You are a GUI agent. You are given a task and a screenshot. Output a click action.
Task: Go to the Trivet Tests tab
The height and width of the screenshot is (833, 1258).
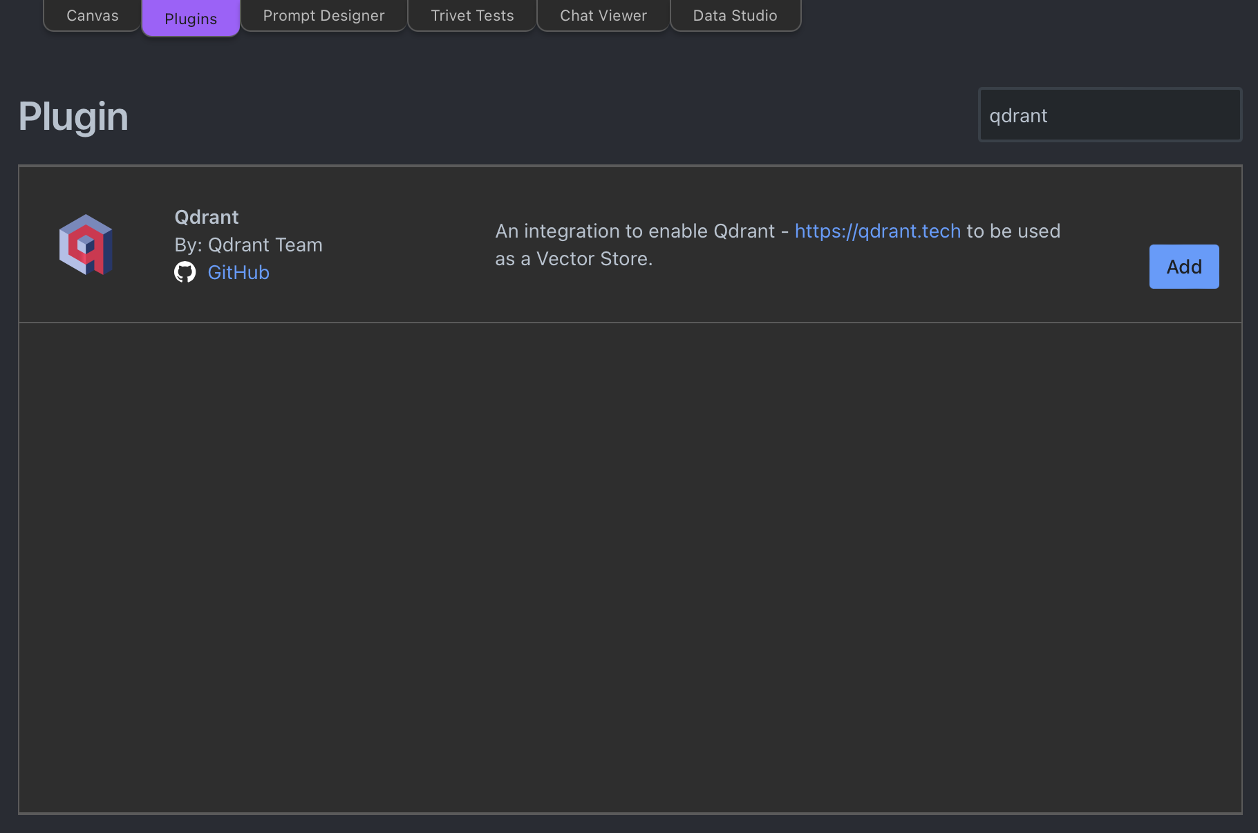point(472,15)
